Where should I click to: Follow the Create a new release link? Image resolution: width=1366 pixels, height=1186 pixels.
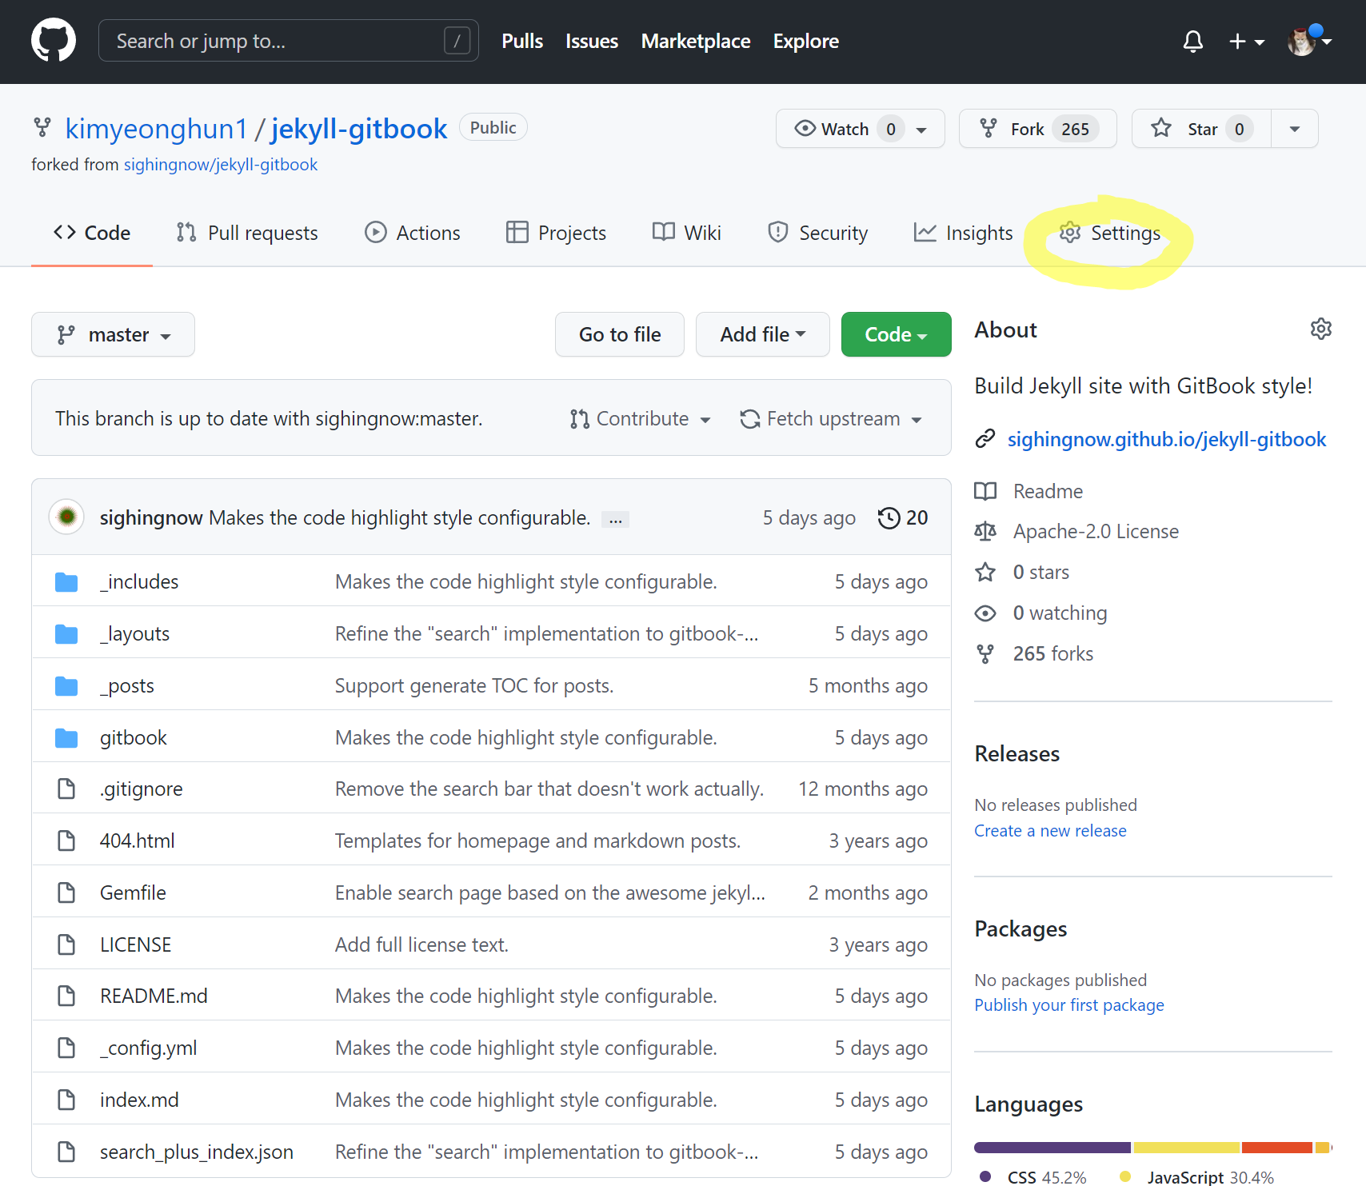pos(1049,831)
